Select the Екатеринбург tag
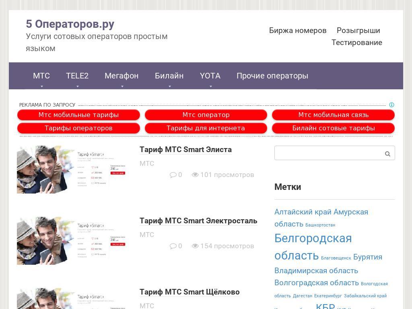 point(328,296)
